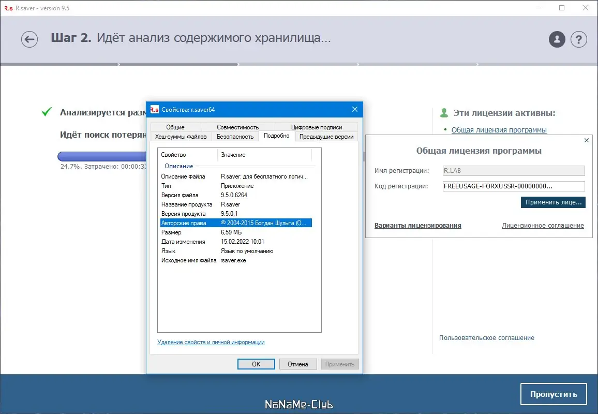The image size is (598, 414).
Task: Select the Версия файла row
Action: (236, 195)
